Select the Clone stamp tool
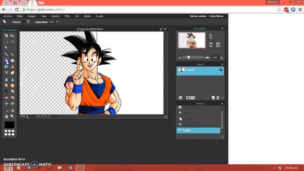304x171 pixels. (x=12, y=66)
